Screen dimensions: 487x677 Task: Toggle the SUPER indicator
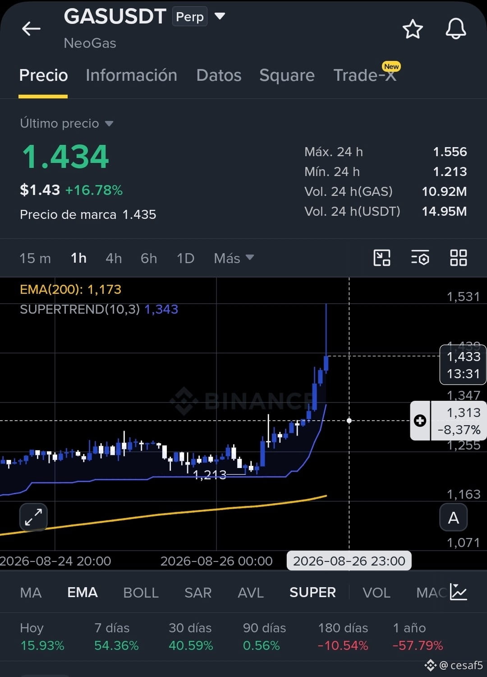coord(312,593)
